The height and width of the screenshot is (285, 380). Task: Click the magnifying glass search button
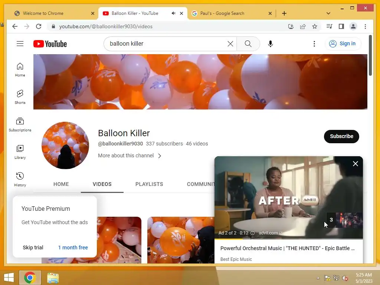point(248,44)
